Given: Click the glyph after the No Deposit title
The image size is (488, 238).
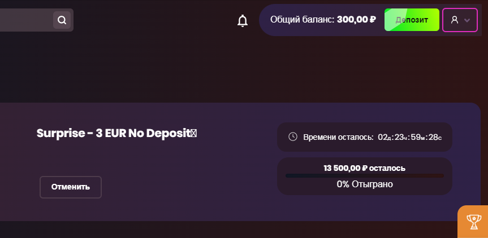Looking at the screenshot, I should click(193, 134).
